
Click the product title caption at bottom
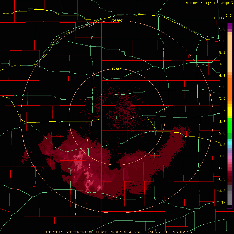click(x=118, y=232)
